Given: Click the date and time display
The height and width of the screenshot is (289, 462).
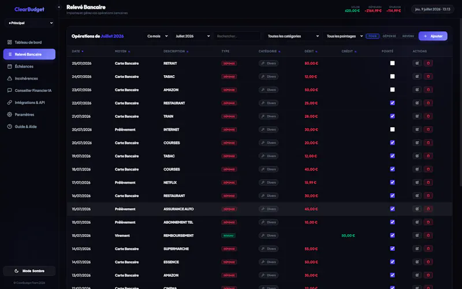Looking at the screenshot, I should click(433, 9).
